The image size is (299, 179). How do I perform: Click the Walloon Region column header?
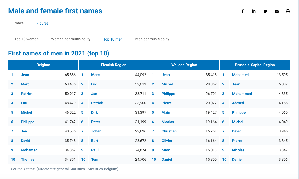point(184,65)
